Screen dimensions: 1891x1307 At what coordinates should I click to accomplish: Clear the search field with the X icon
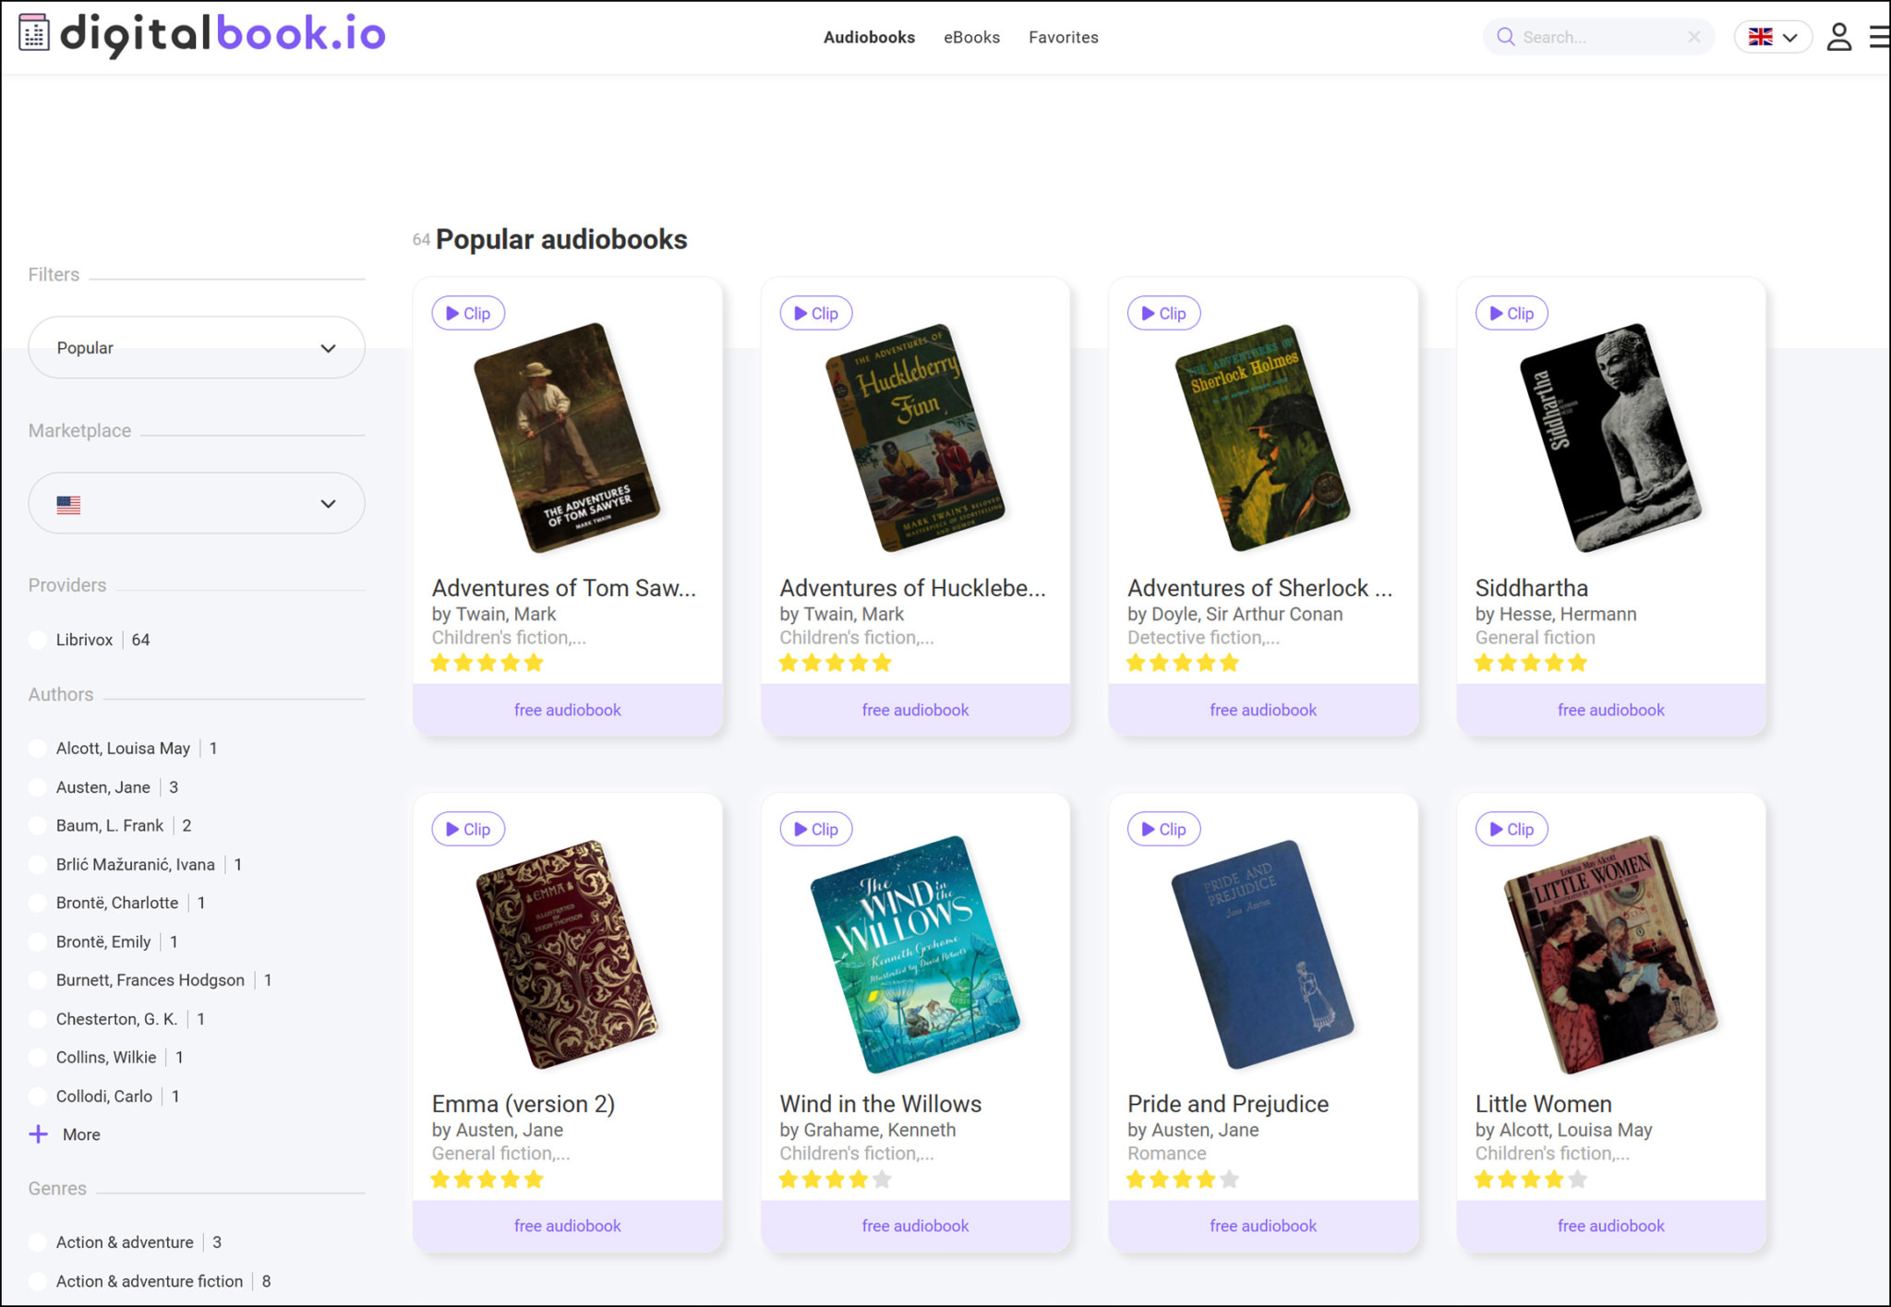point(1694,37)
